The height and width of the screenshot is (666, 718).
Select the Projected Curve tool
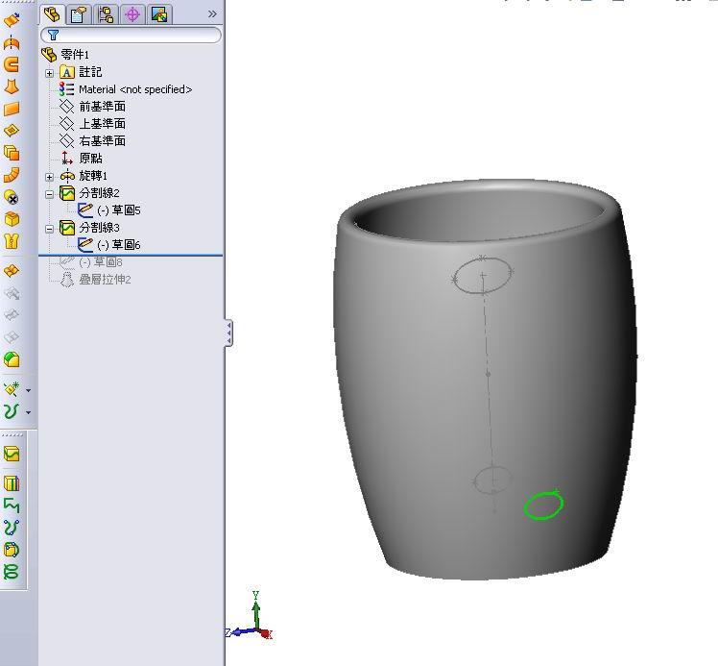click(x=12, y=483)
